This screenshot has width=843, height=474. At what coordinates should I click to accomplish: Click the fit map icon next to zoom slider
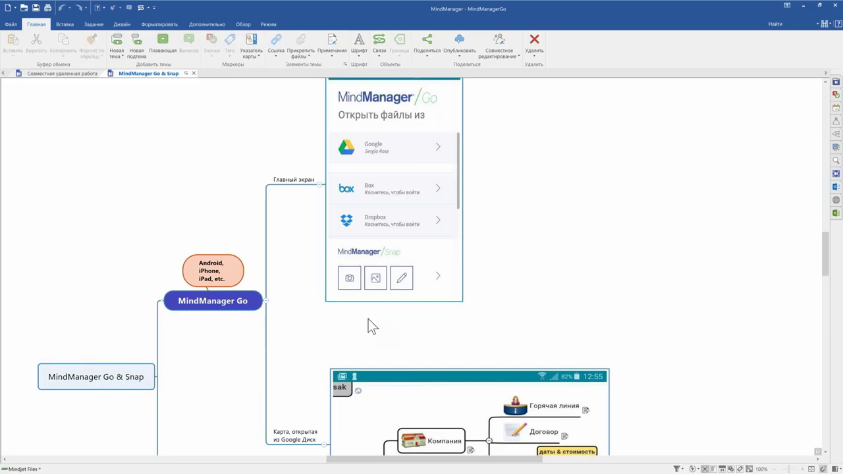(x=811, y=469)
